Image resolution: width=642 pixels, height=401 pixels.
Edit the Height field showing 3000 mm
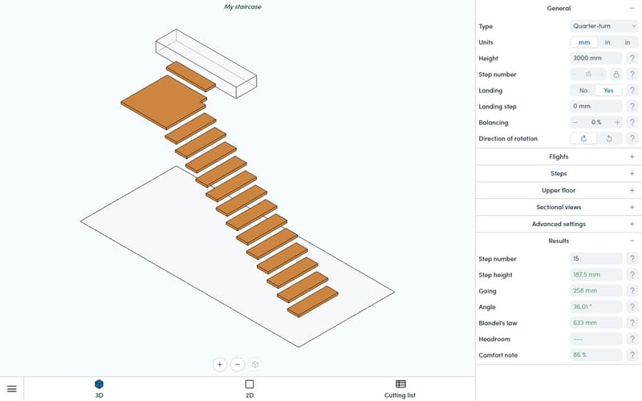click(x=595, y=58)
